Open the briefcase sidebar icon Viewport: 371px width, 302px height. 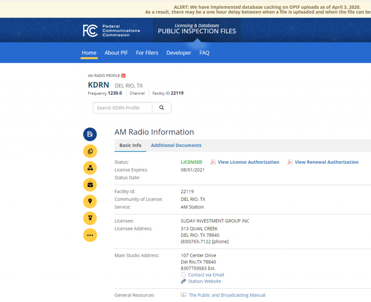tap(90, 185)
